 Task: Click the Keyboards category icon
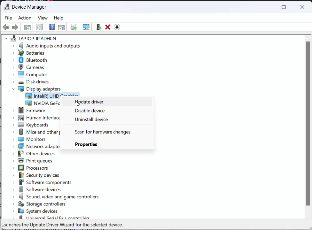(21, 125)
